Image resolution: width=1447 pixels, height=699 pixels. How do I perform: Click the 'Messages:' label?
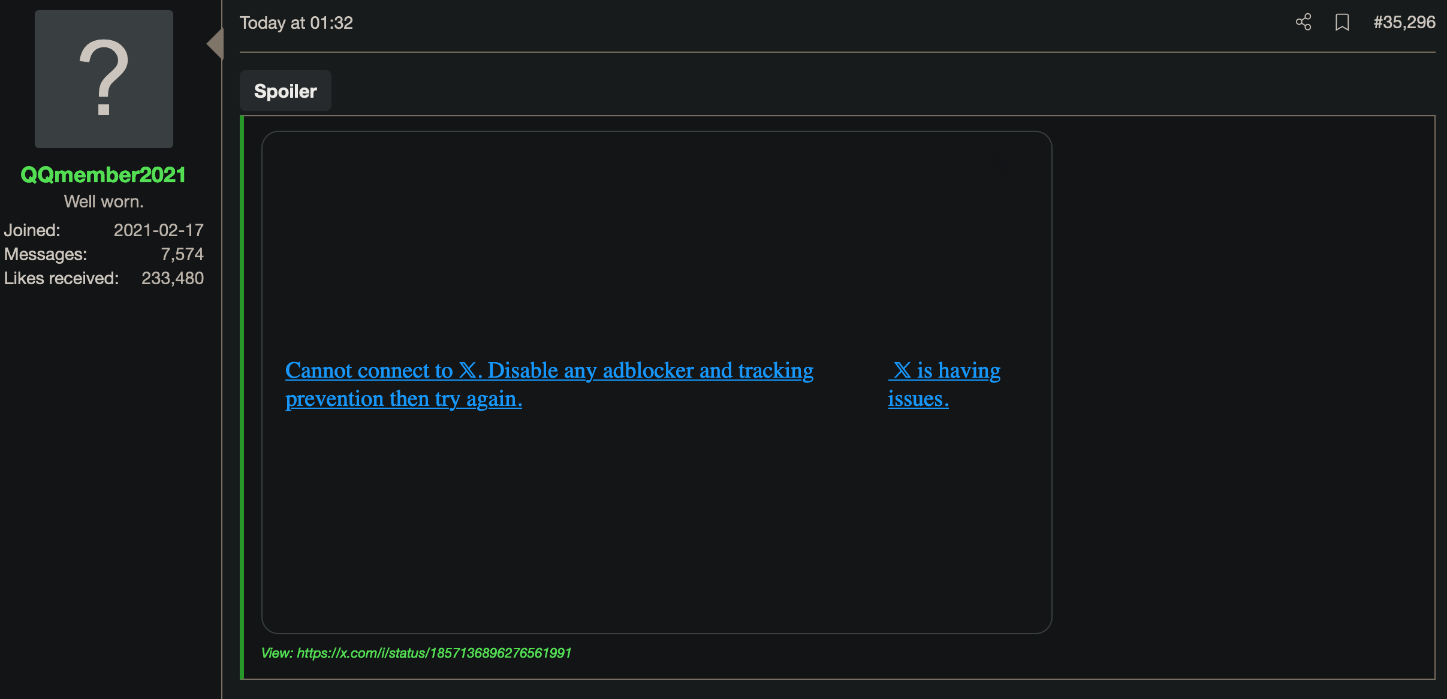[46, 254]
